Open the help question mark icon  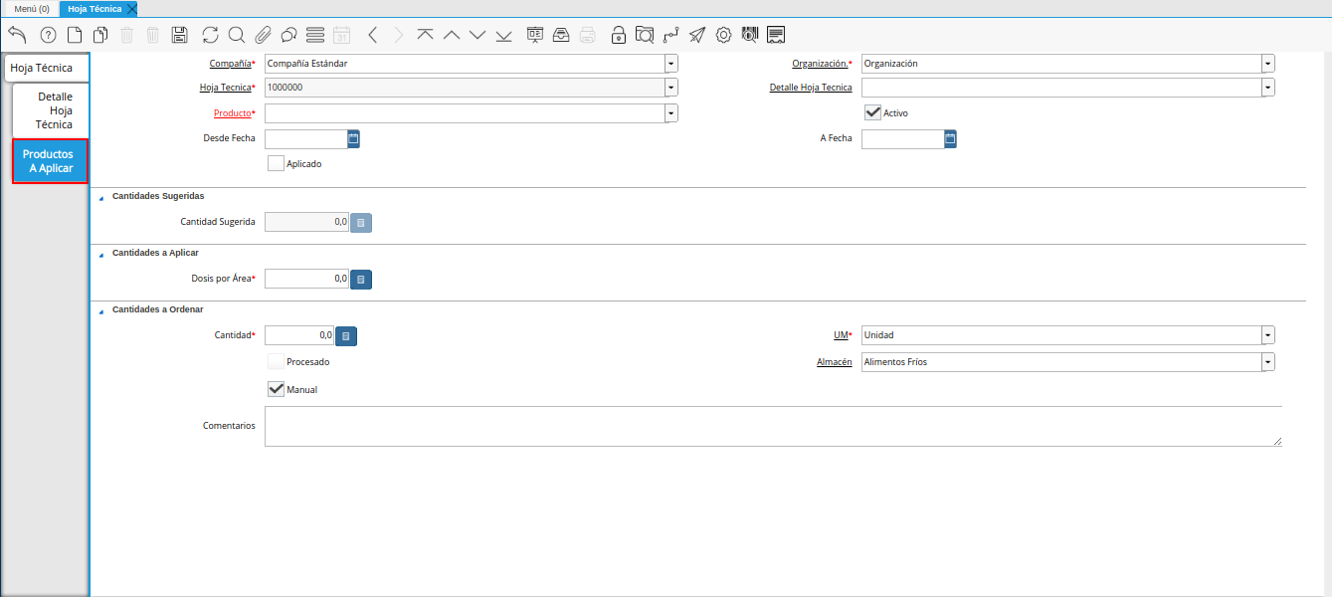pos(48,35)
